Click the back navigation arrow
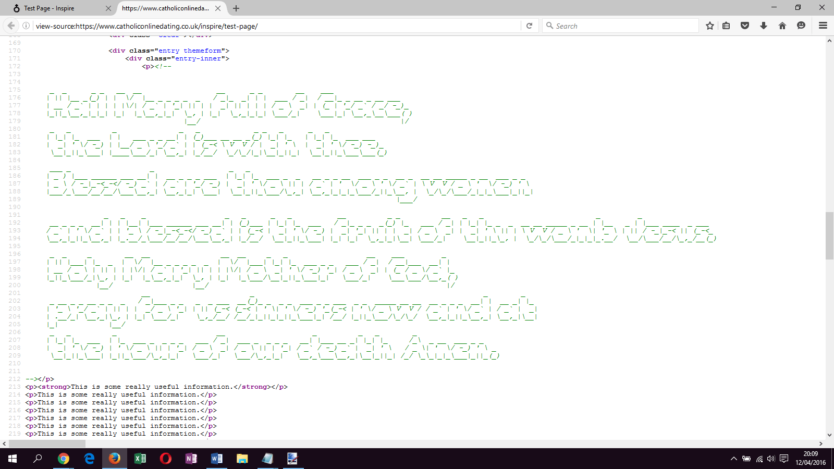The height and width of the screenshot is (469, 834). (x=11, y=26)
